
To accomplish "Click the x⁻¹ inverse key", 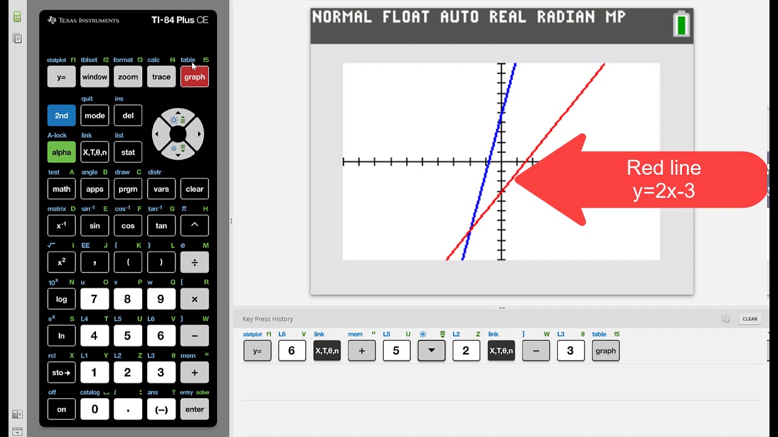I will pos(61,226).
